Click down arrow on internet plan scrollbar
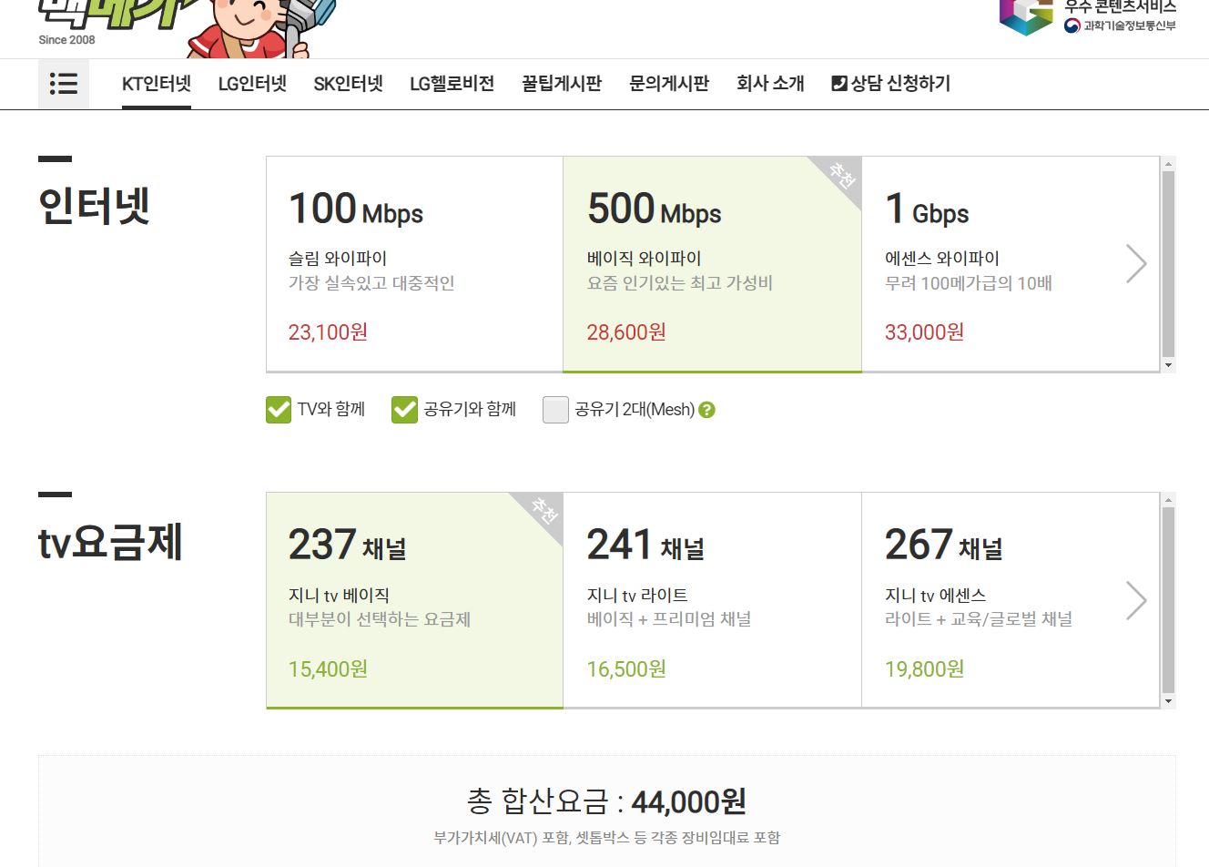 pos(1168,365)
